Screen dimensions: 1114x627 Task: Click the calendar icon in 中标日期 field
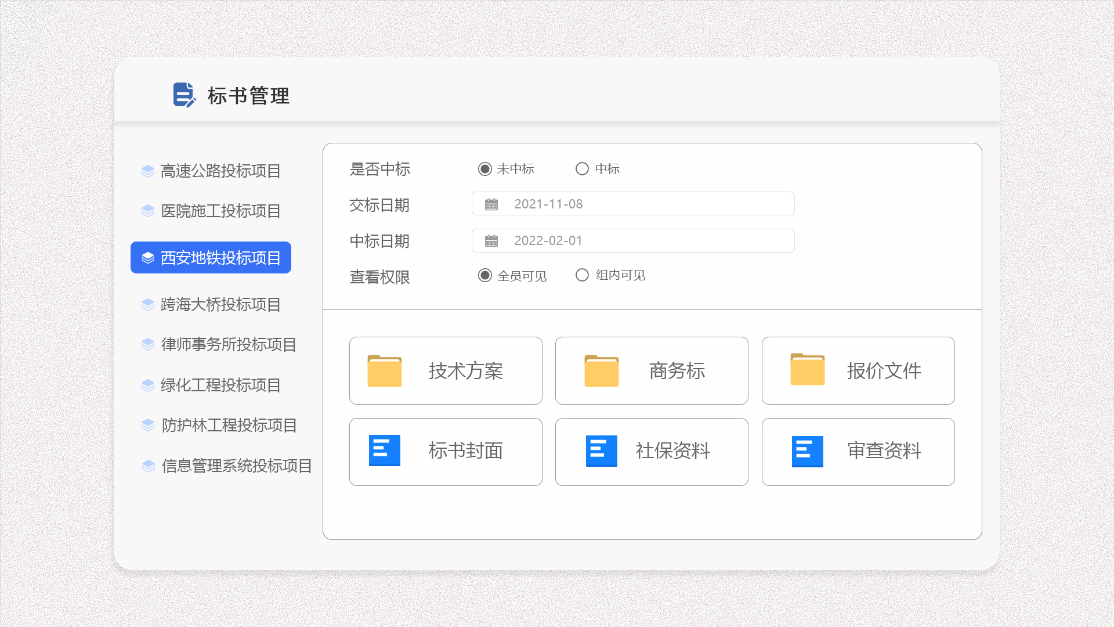coord(491,241)
